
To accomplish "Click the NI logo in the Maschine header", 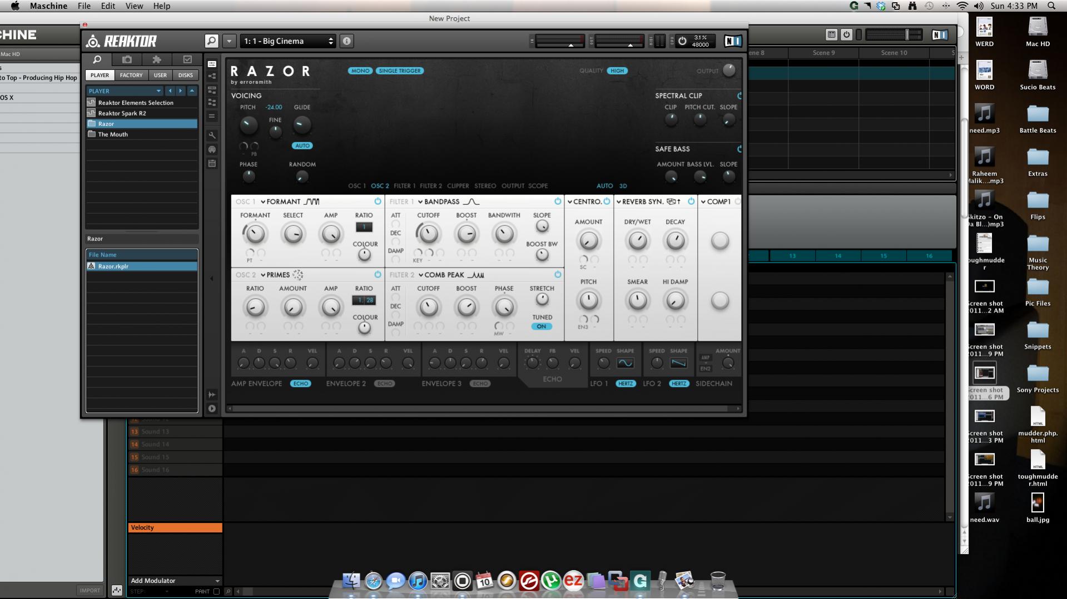I will pos(940,34).
